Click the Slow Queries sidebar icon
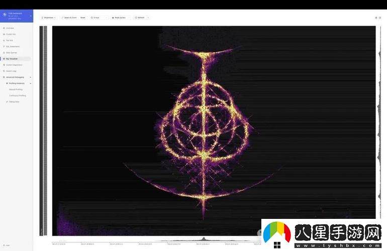The width and height of the screenshot is (387, 251). 4,53
